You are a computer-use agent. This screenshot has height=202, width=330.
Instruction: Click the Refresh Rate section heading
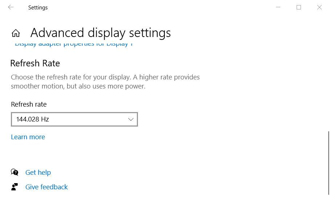(35, 63)
